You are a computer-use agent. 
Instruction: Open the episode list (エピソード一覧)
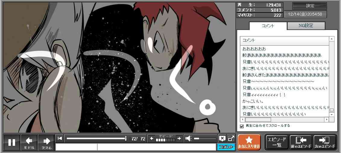tap(276, 142)
